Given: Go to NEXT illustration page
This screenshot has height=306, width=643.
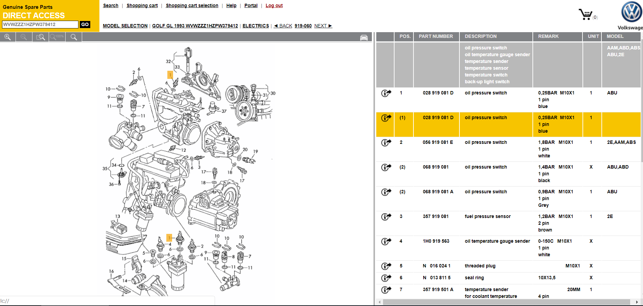Looking at the screenshot, I should click(323, 26).
